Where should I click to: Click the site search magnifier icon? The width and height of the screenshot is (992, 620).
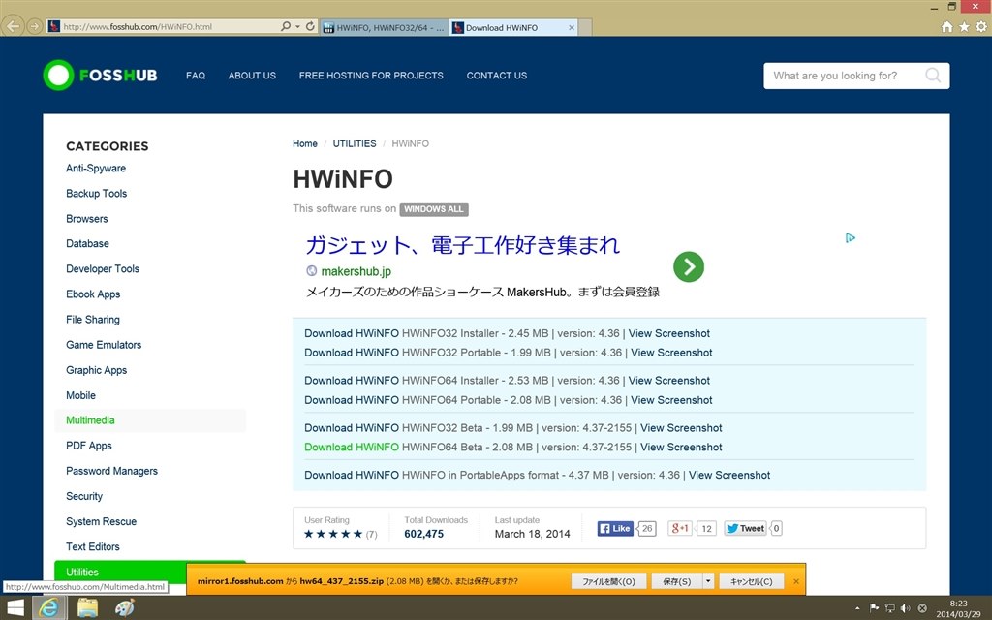point(933,76)
